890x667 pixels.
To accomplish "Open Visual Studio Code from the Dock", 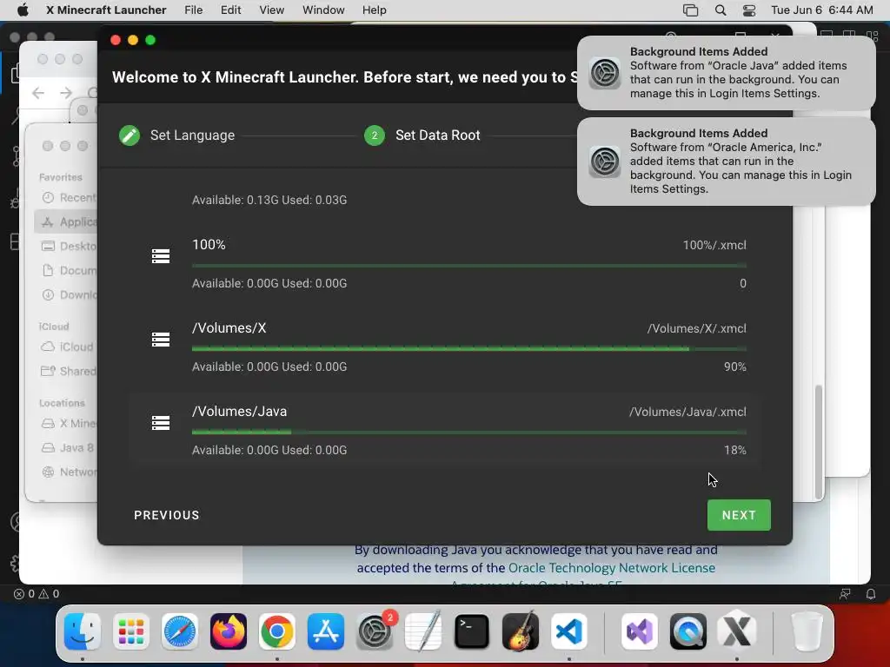I will point(569,631).
